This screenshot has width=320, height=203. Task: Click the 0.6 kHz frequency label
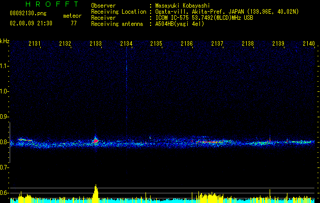tap(4, 193)
